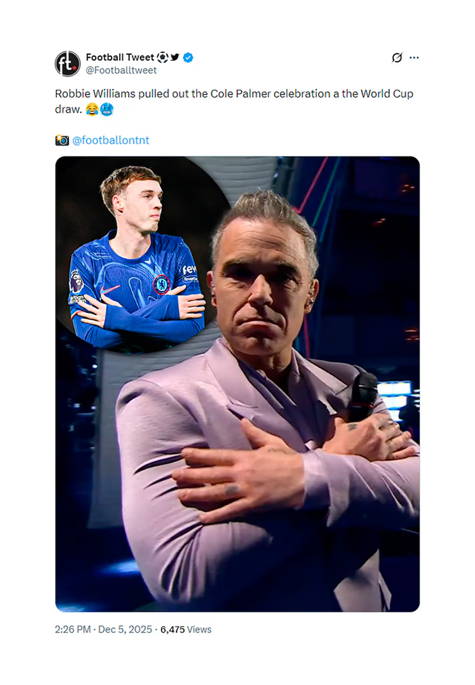Click the Football Tweet profile avatar
This screenshot has height=685, width=475.
(x=68, y=64)
